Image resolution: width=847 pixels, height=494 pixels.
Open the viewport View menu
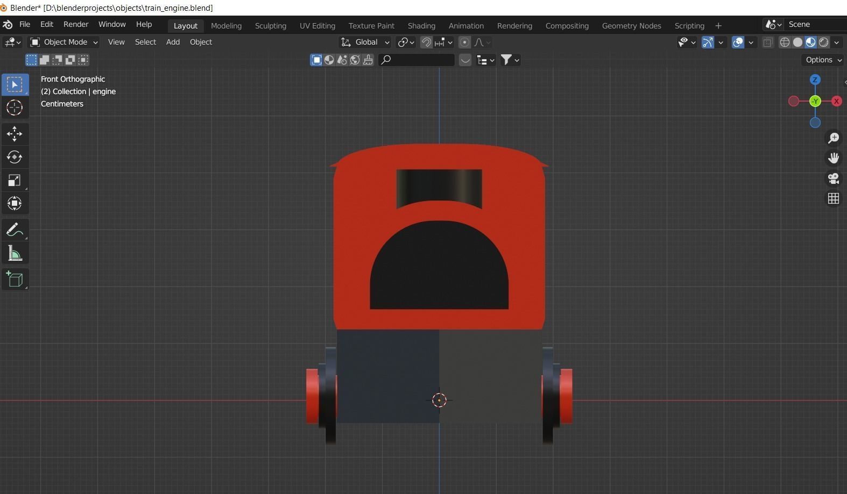[116, 42]
